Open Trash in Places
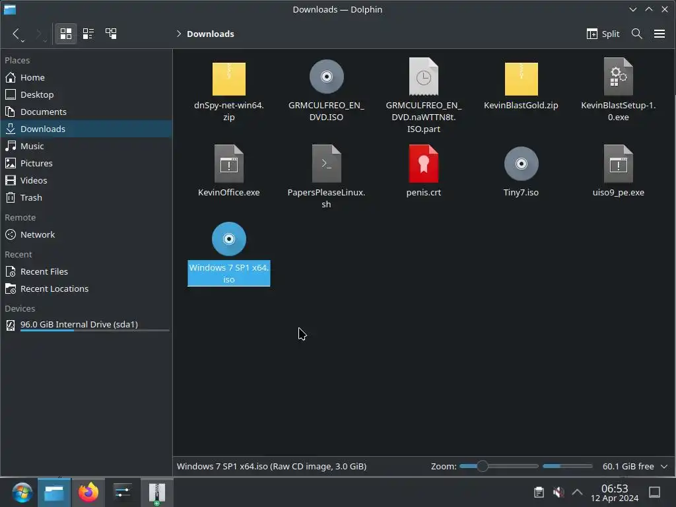676x507 pixels. click(x=86, y=198)
